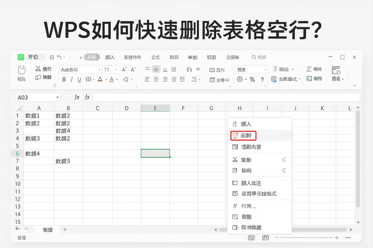Choose the highlighted Delete option in context menu

point(243,135)
